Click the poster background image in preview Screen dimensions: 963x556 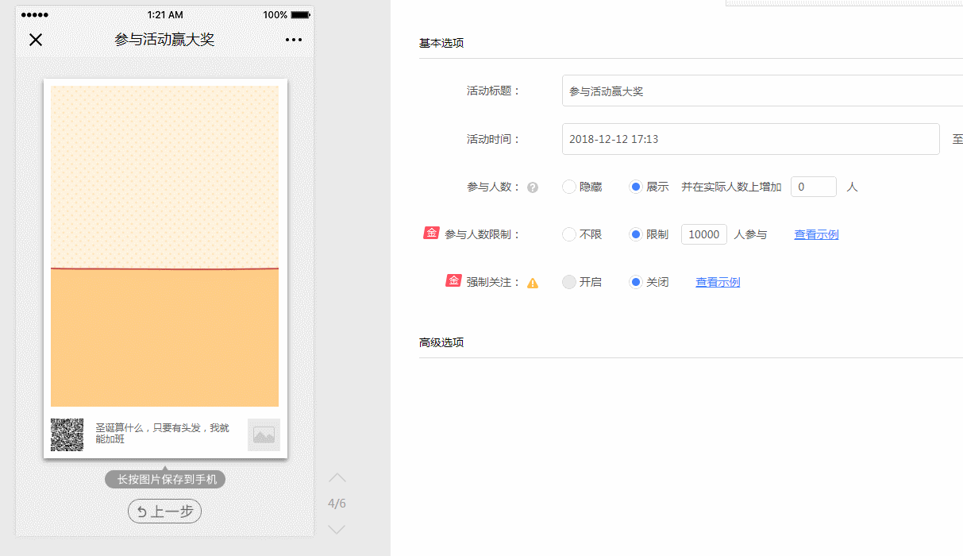click(164, 246)
